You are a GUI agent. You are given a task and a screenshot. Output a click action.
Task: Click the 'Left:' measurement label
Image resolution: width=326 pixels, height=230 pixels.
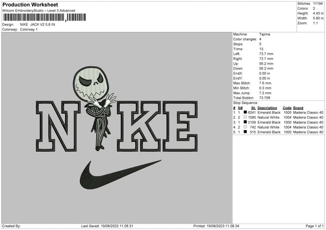click(236, 54)
